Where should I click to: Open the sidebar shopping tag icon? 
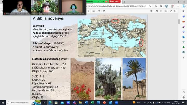click(183, 16)
